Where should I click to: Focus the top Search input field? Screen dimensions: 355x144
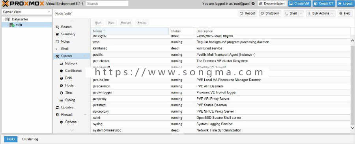point(107,4)
